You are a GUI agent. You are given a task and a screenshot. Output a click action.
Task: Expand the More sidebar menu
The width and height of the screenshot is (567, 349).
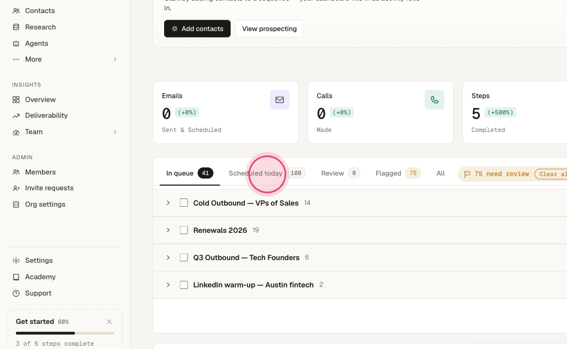click(115, 59)
